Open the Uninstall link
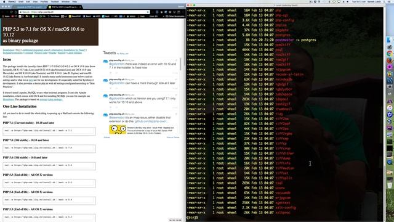Screen dimensions: 394x222 click(29, 53)
